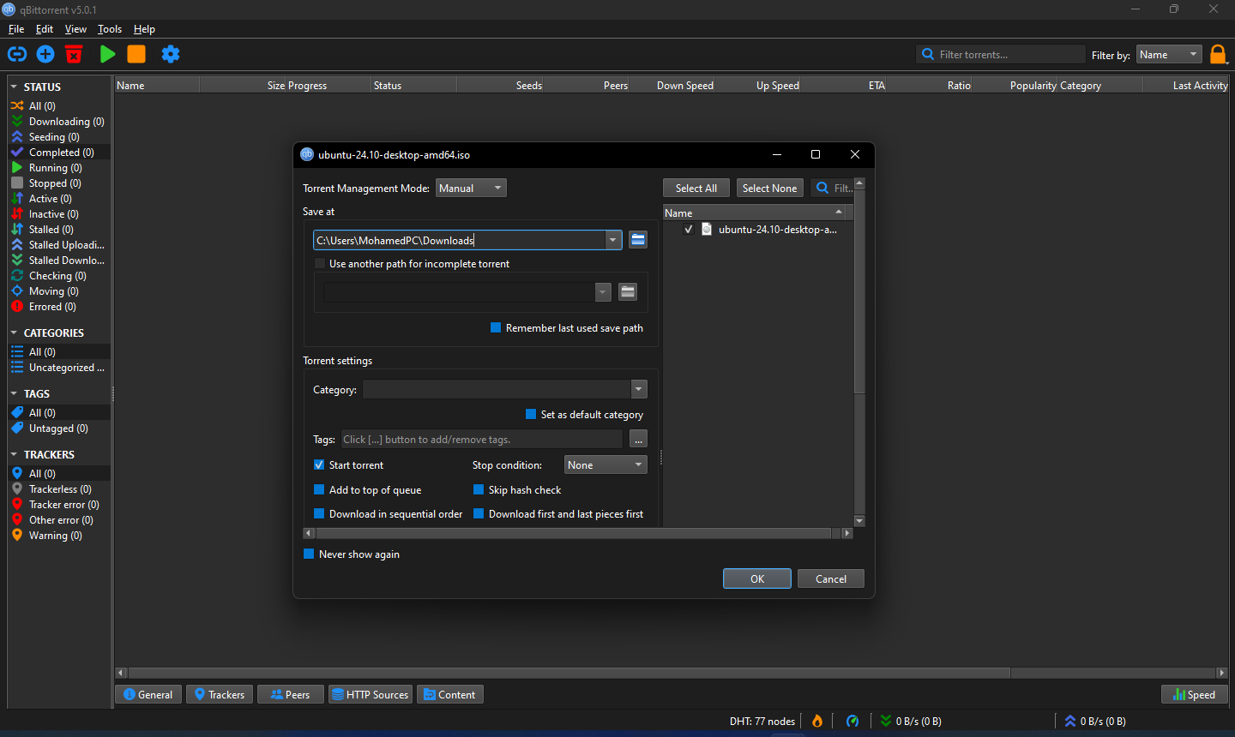
Task: Click the green Start torrents play icon
Action: pyautogui.click(x=107, y=54)
